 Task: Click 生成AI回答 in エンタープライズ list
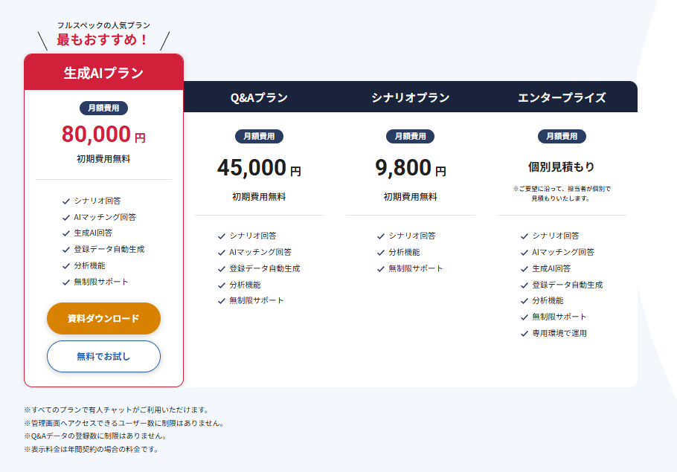point(551,268)
